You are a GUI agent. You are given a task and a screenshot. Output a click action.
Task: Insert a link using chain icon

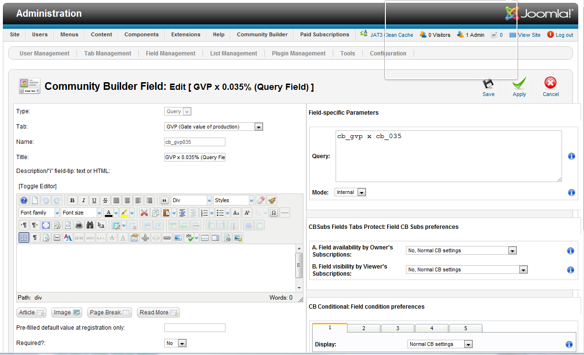tap(167, 237)
